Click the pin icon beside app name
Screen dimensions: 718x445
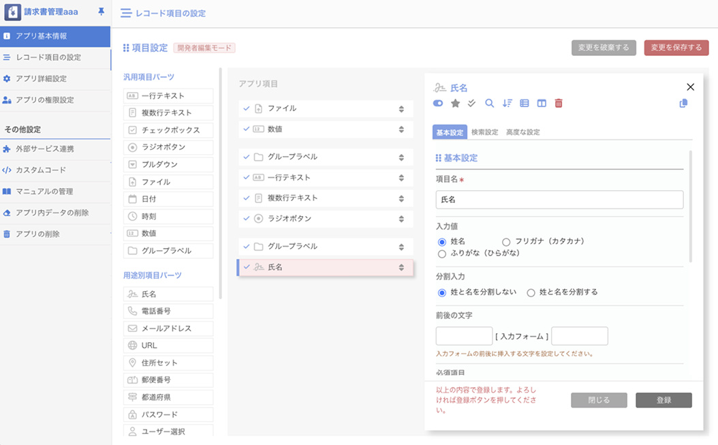click(x=102, y=12)
